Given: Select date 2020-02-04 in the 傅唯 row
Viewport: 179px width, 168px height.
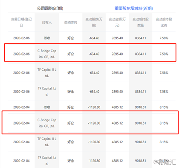Looking at the screenshot, I should click(x=21, y=107).
